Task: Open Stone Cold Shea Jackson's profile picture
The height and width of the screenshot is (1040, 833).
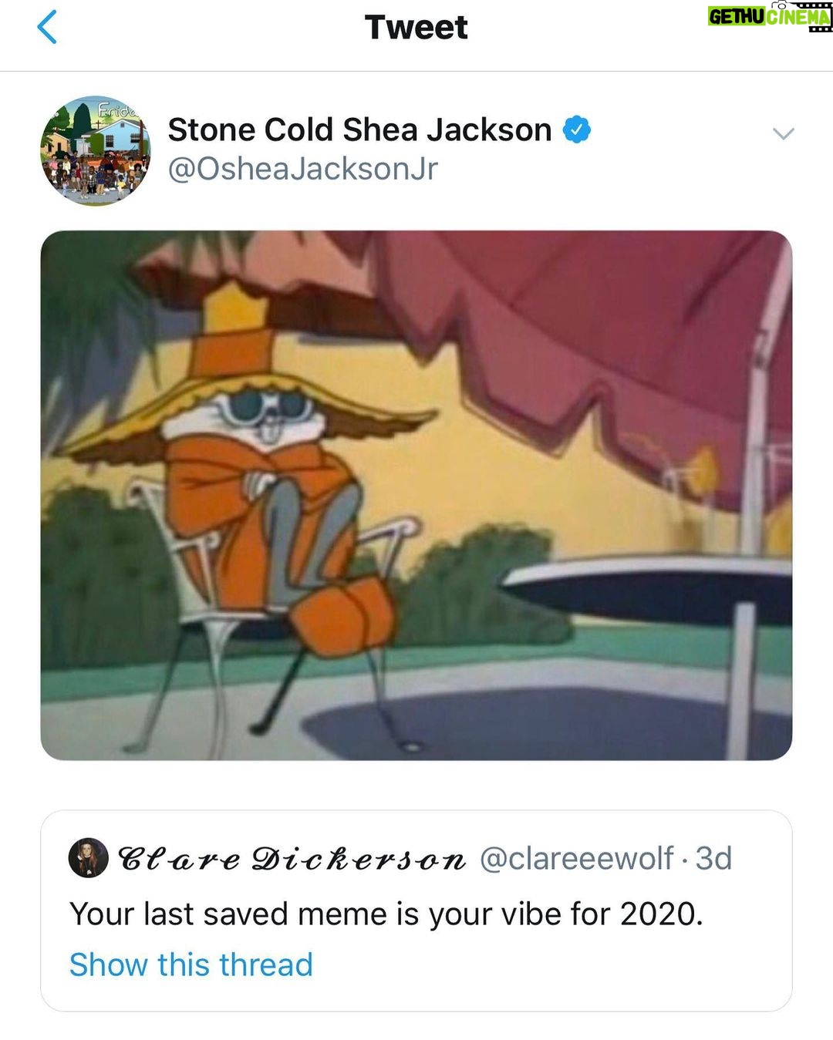Action: [x=96, y=150]
